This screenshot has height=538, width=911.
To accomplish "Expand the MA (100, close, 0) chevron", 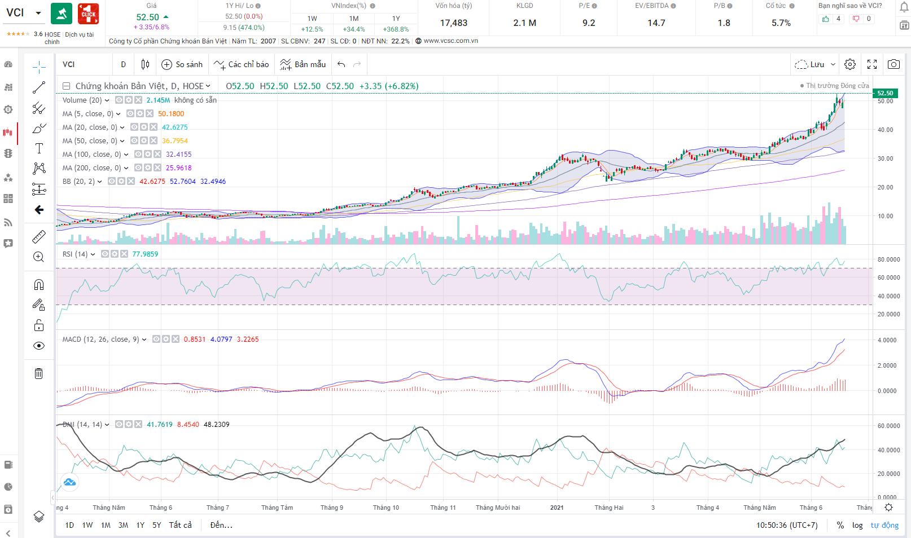I will pyautogui.click(x=126, y=154).
